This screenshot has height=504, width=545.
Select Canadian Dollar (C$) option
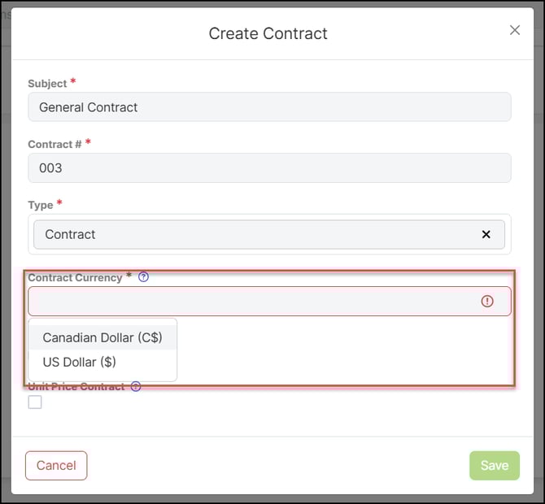click(102, 337)
